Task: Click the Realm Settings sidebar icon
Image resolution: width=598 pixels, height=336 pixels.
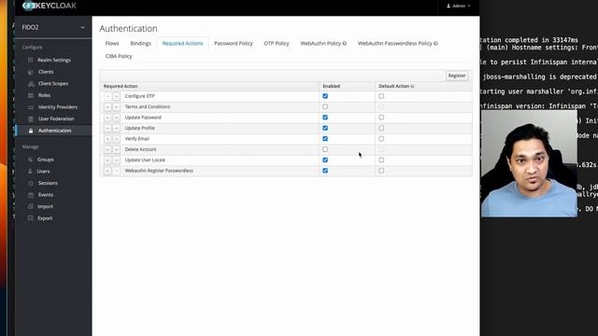Action: pos(31,60)
